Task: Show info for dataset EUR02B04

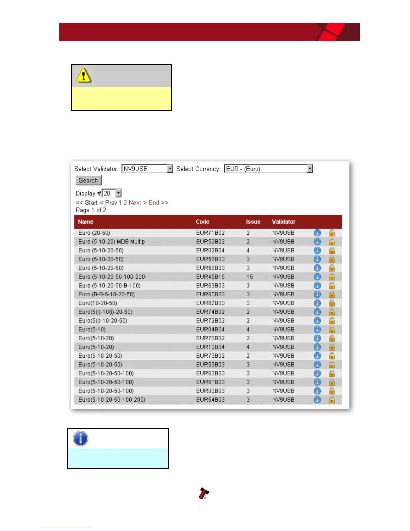Action: click(x=317, y=250)
